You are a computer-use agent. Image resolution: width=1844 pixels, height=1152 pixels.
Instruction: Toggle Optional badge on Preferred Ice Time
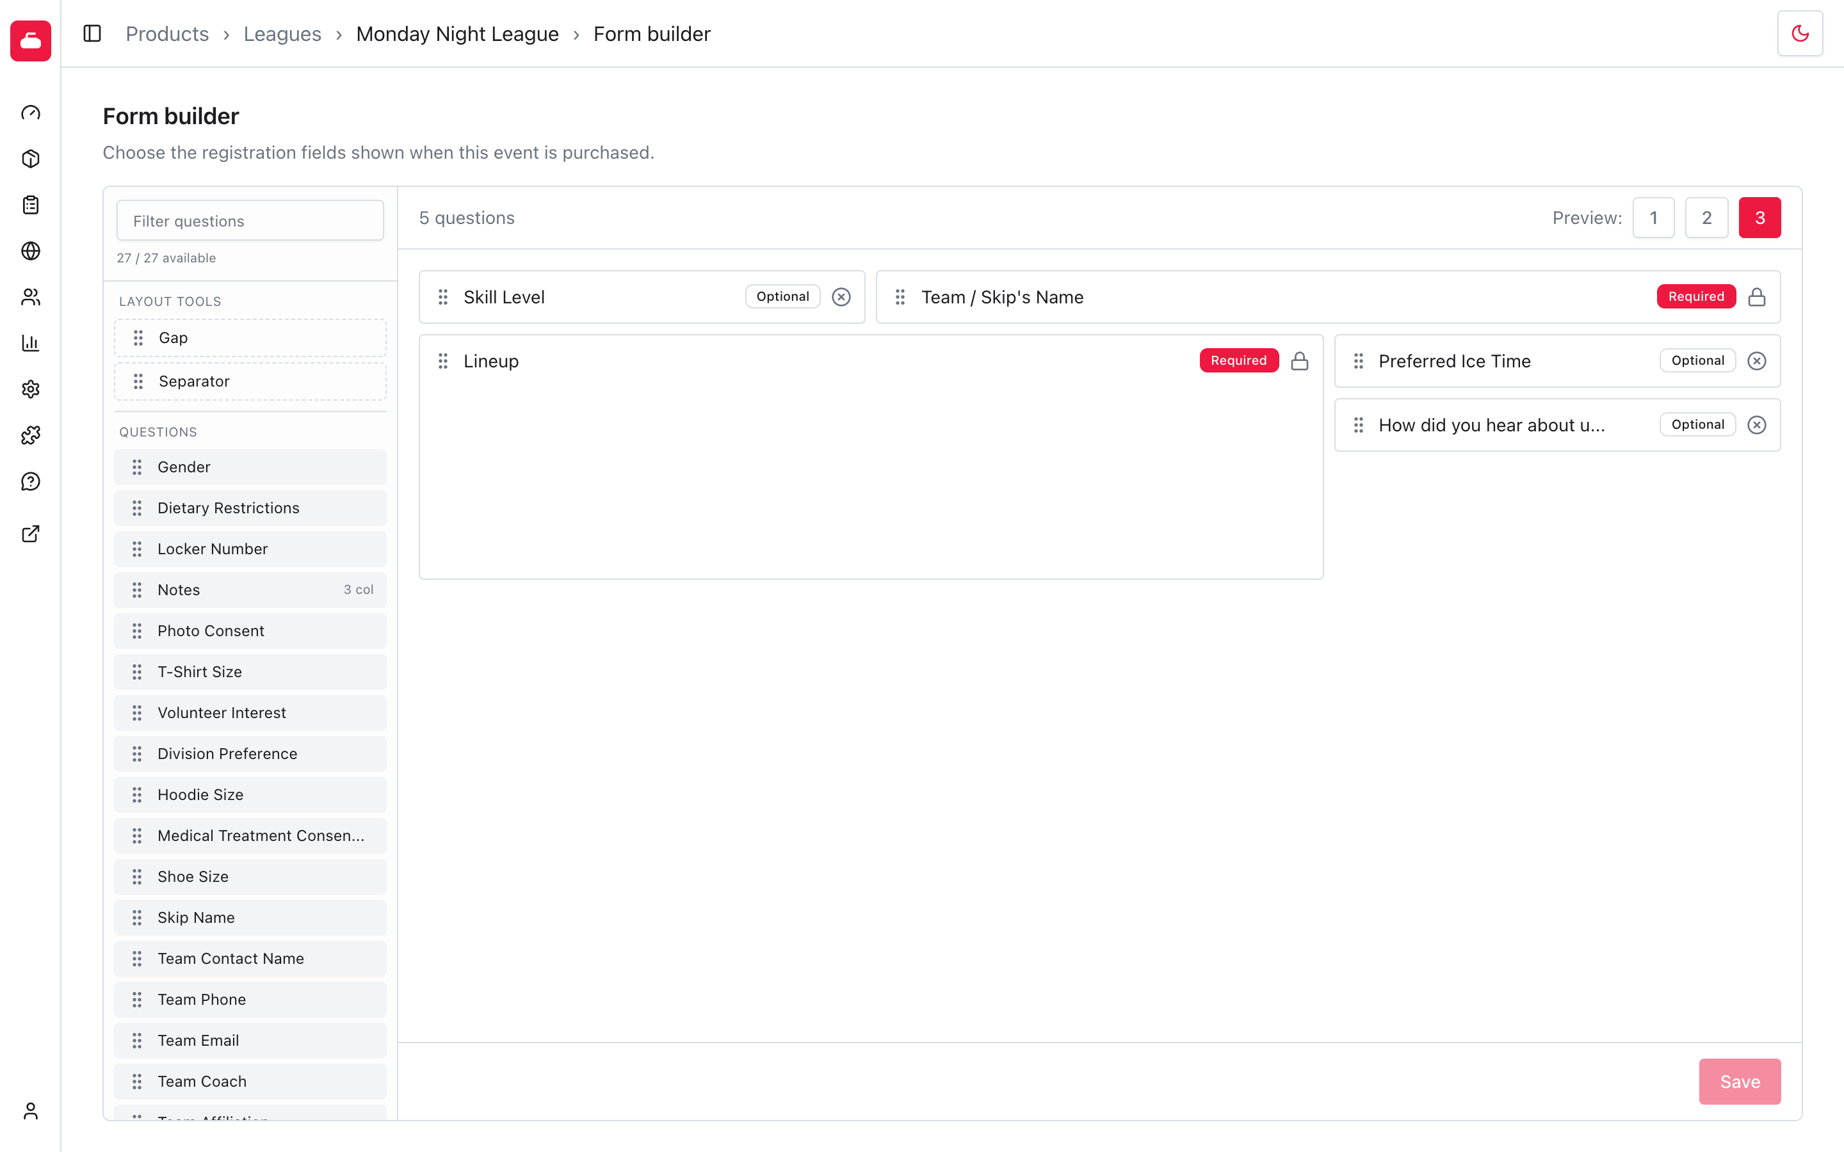coord(1698,360)
